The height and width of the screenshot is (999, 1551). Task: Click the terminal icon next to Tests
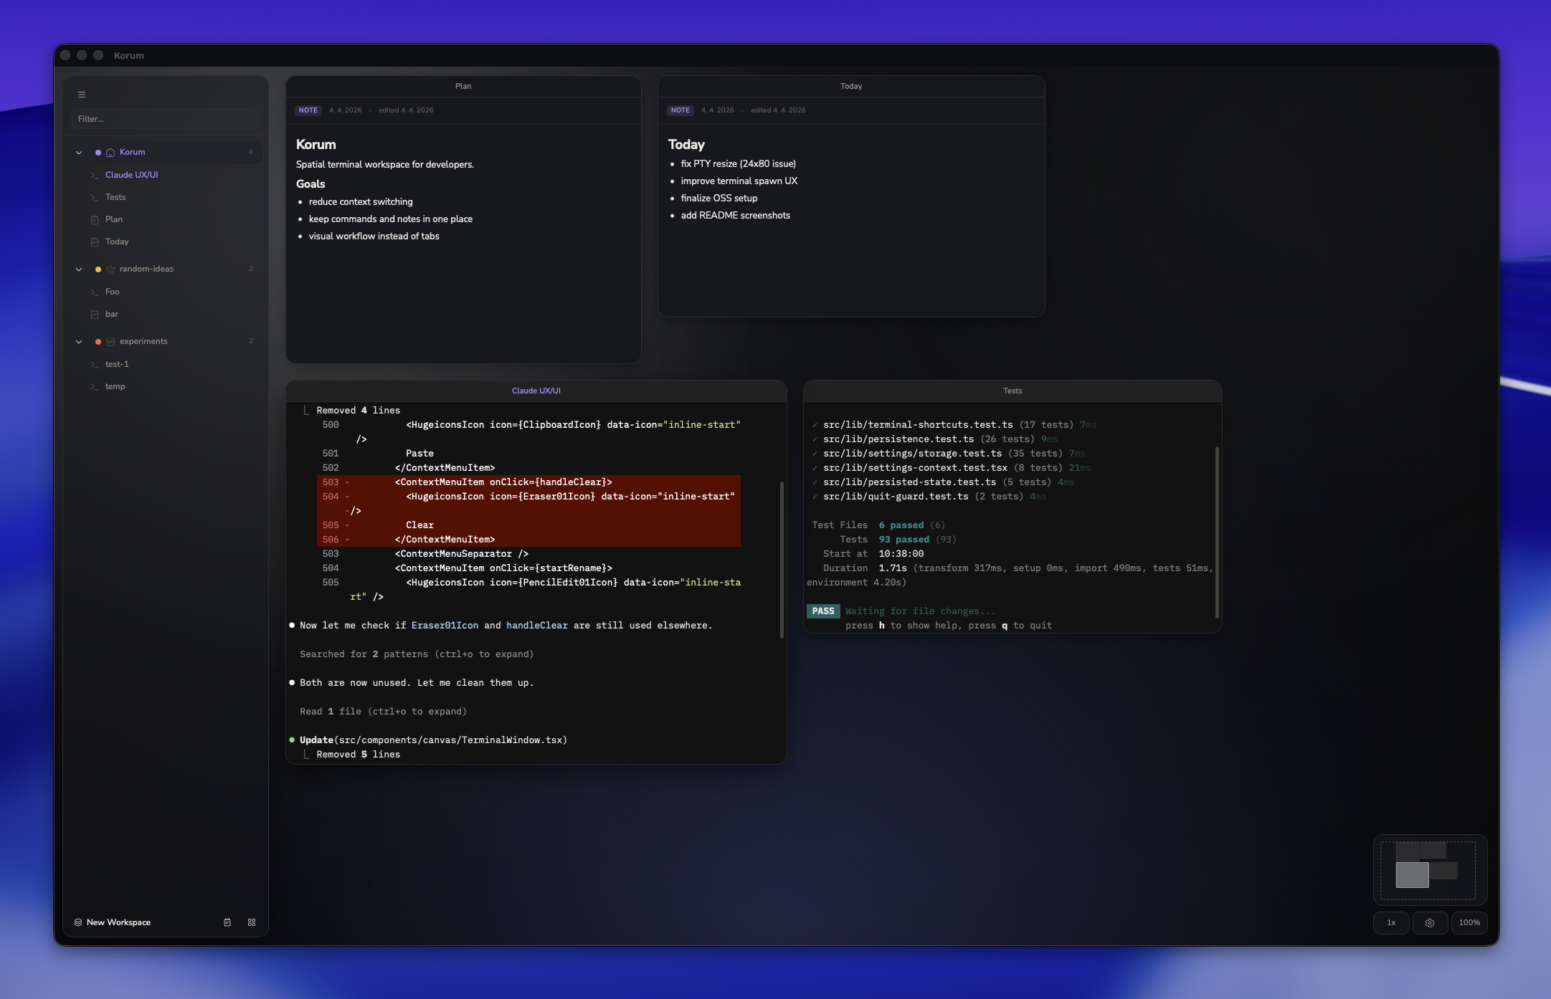[x=94, y=197]
